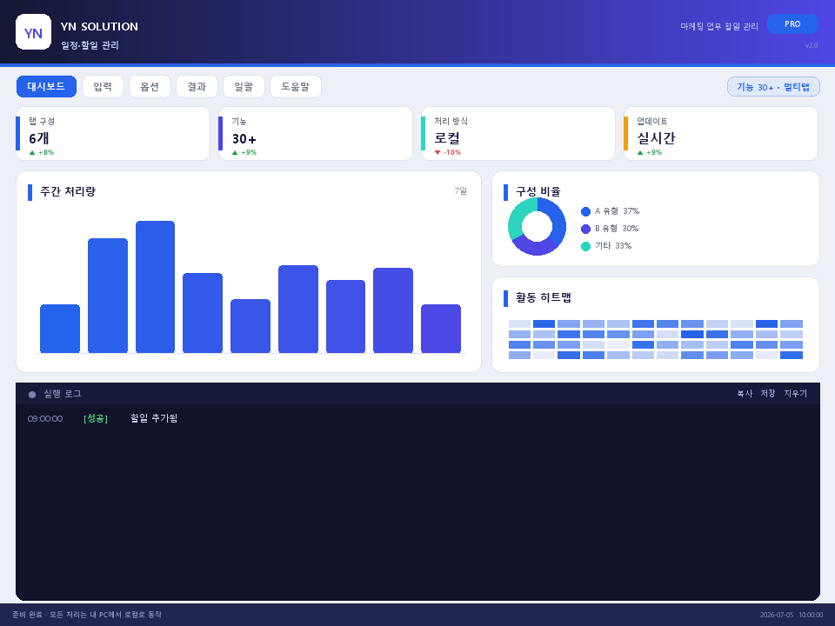Screen dimensions: 835x626
Task: Click the green up arrow beside +8%
Action: click(x=32, y=153)
